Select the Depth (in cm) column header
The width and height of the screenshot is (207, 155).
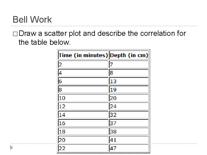tap(129, 55)
